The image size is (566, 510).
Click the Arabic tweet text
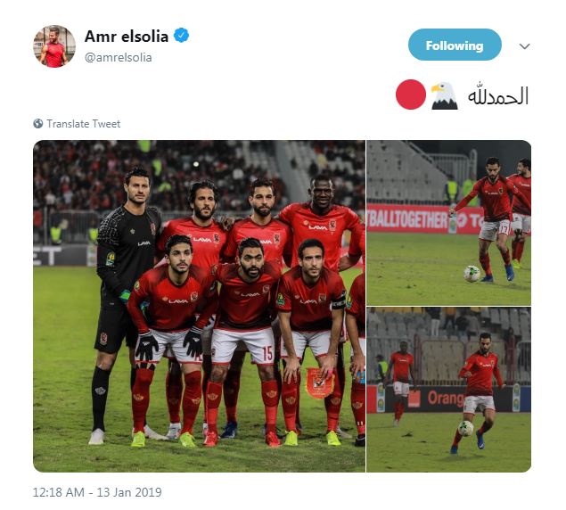point(498,95)
